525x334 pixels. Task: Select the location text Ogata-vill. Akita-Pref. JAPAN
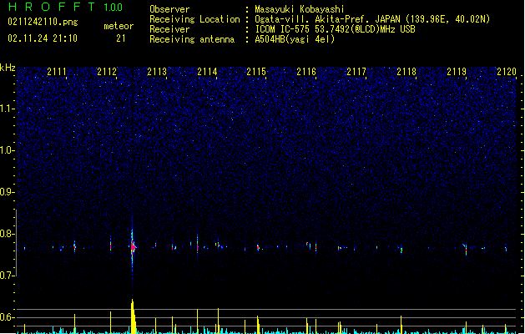(327, 19)
